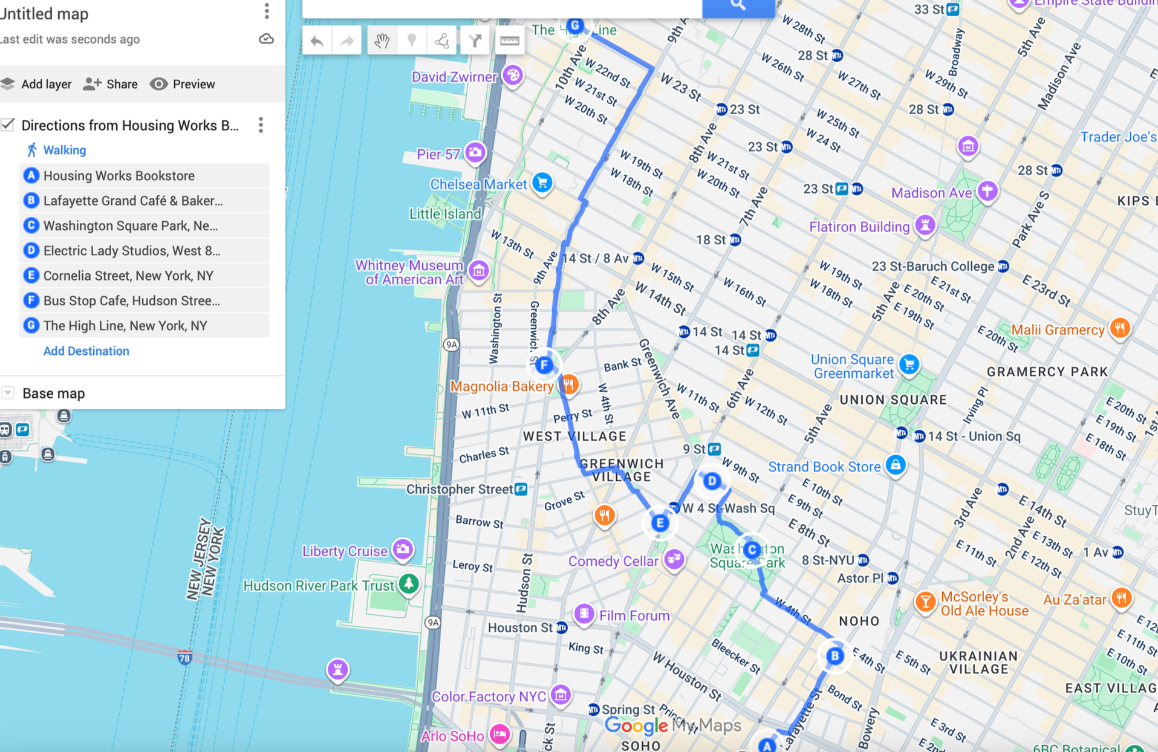Select the hand pan tool
The height and width of the screenshot is (752, 1158).
tap(382, 41)
